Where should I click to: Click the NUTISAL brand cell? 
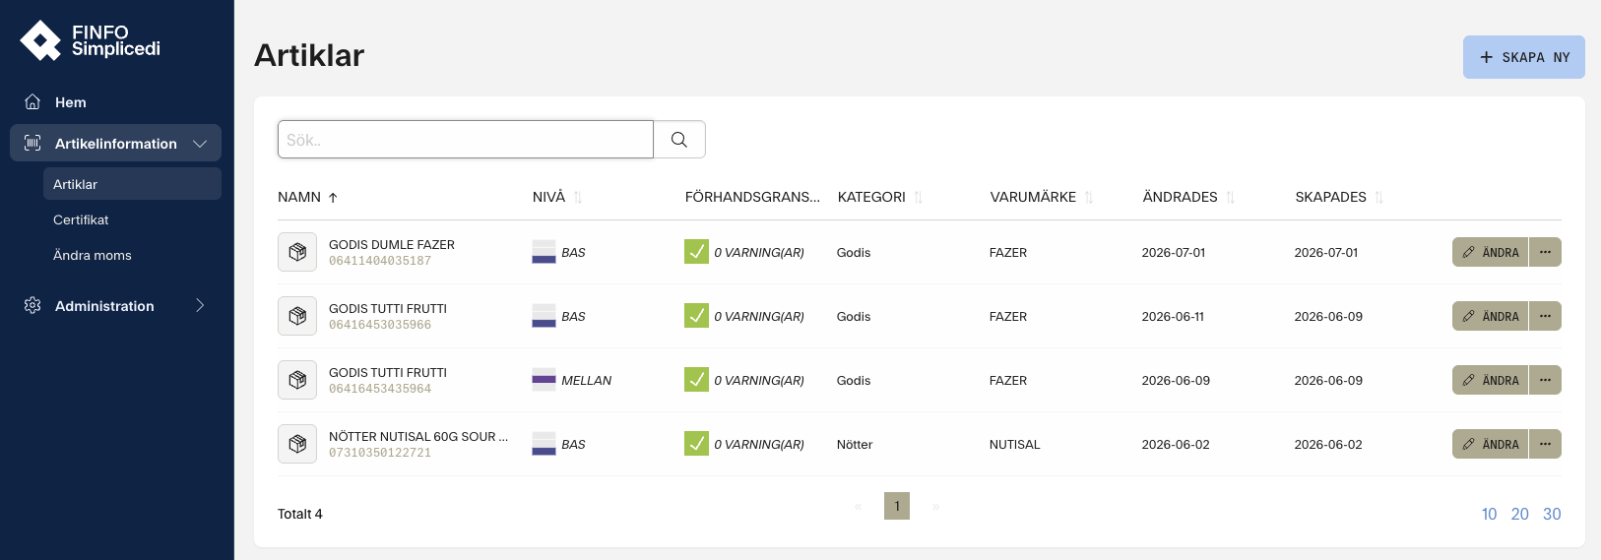pos(1015,444)
